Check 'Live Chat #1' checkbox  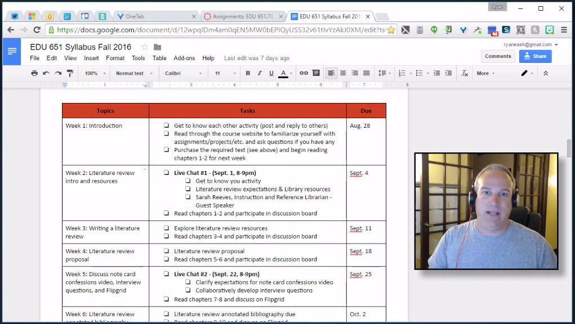(167, 173)
